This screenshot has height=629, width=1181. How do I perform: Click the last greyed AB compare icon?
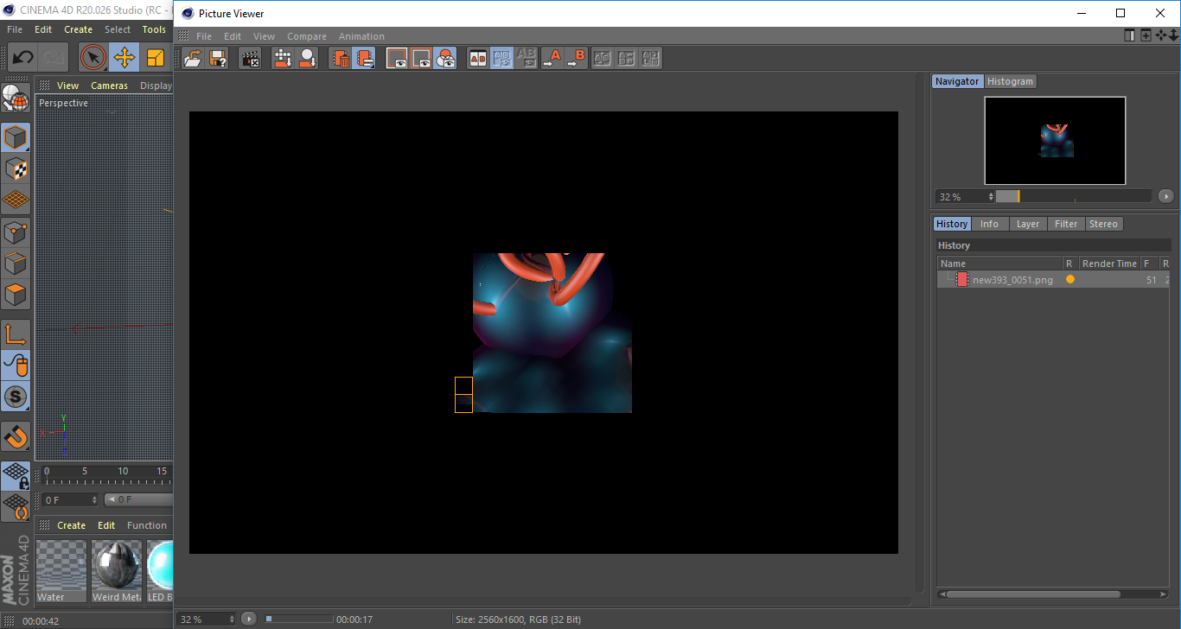651,59
